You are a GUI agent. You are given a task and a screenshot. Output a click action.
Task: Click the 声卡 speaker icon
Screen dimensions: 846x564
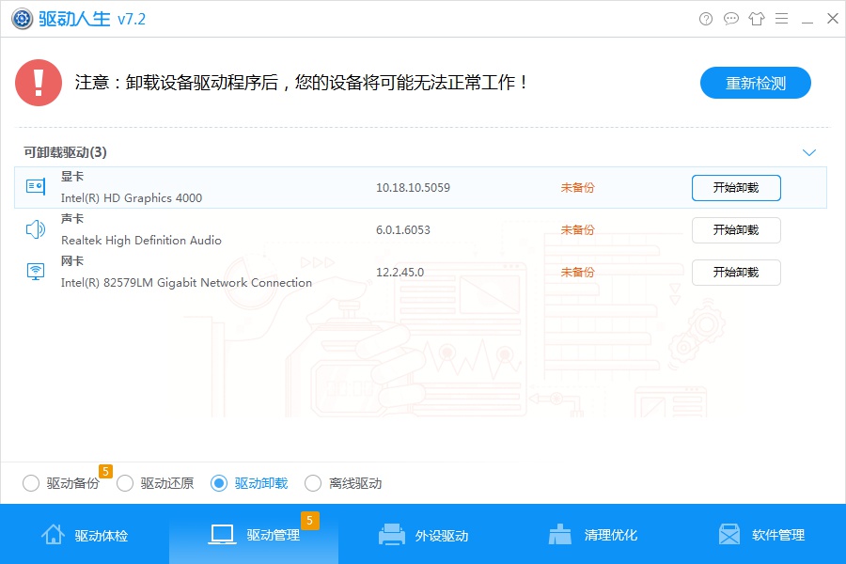tap(35, 228)
